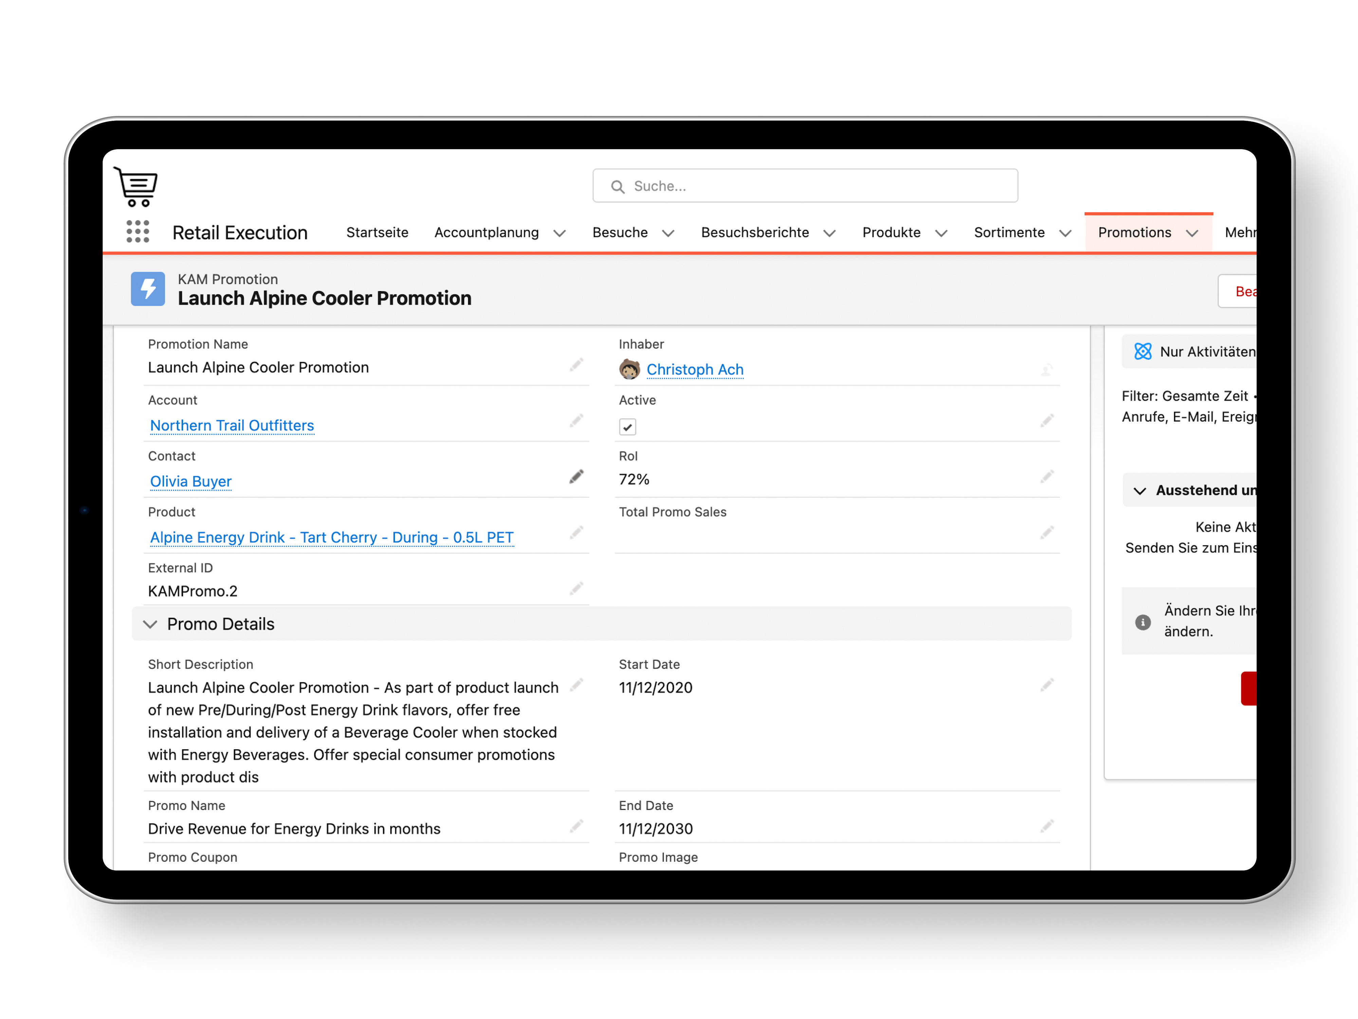Click the Suche search field

click(x=805, y=186)
